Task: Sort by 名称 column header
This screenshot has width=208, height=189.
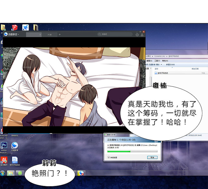Action: 157,69
